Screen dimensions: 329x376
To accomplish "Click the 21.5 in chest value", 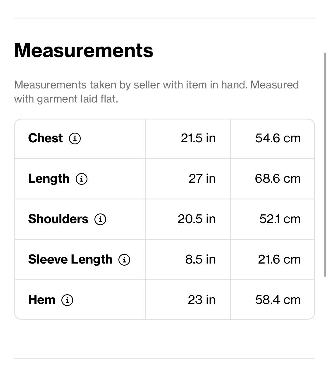I will (198, 138).
